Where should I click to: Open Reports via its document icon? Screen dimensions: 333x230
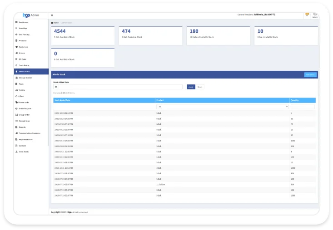[16, 127]
